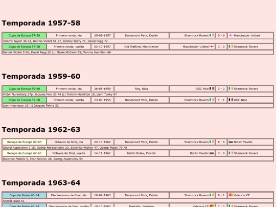Click scorers line starting Georgi Asparuhov 2 18
The height and width of the screenshot is (207, 276).
pyautogui.click(x=137, y=148)
